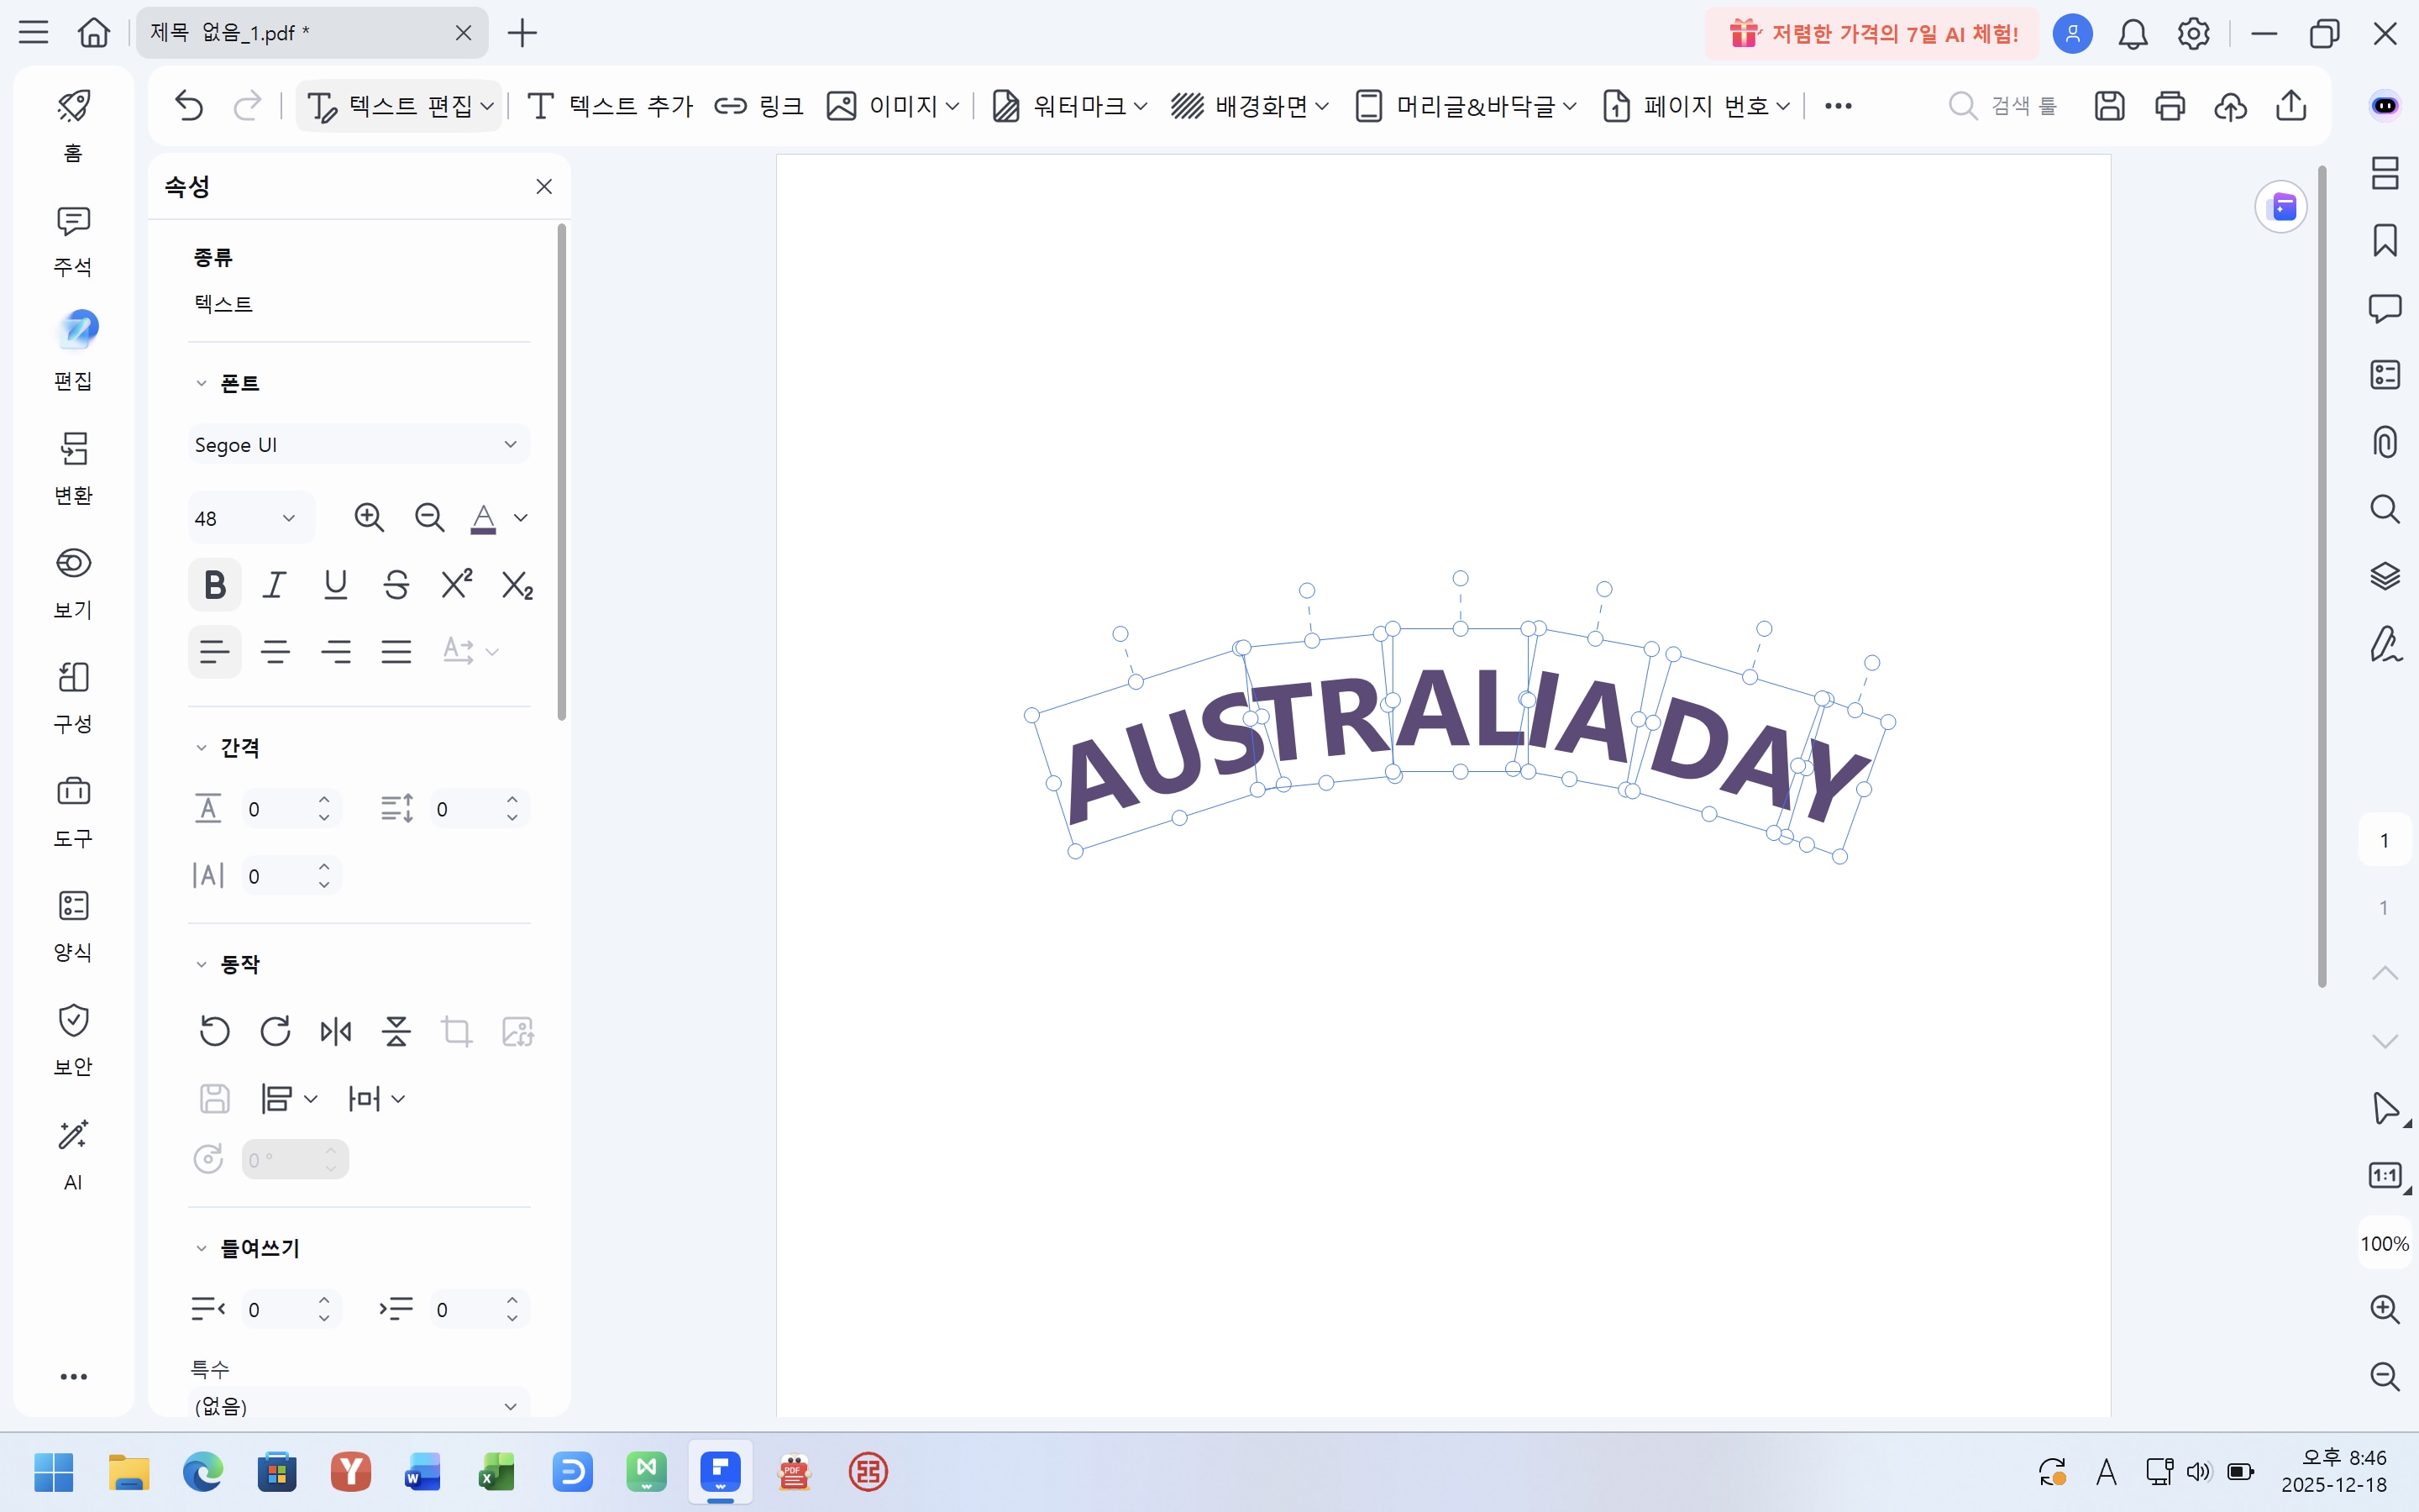Toggle underline on the selected text
The width and height of the screenshot is (2419, 1512).
pyautogui.click(x=336, y=584)
